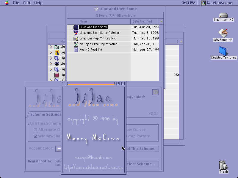Viewport: 238px width, 178px height.
Task: Click the users.abilene.com web address
Action: 93,168
